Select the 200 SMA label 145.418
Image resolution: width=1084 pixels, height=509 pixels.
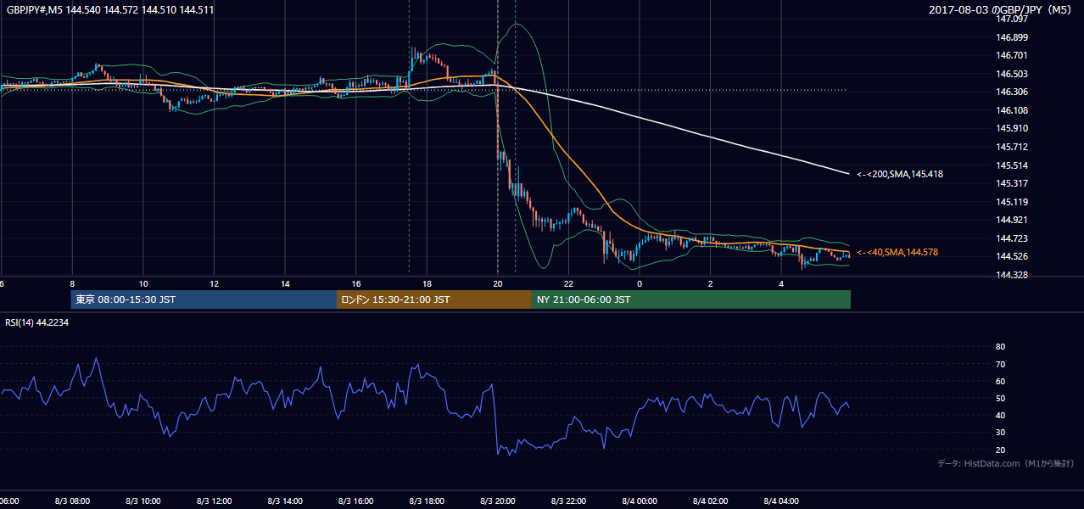tap(900, 174)
